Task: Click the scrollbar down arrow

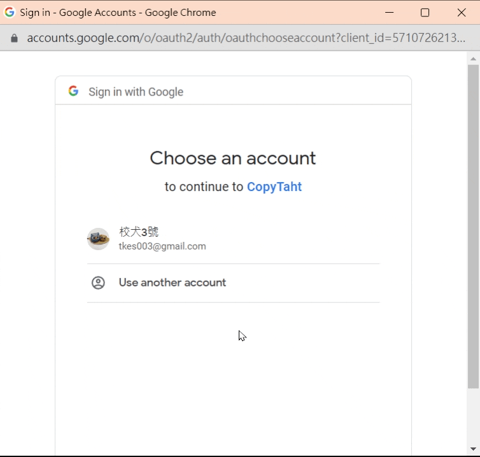Action: pos(473,449)
